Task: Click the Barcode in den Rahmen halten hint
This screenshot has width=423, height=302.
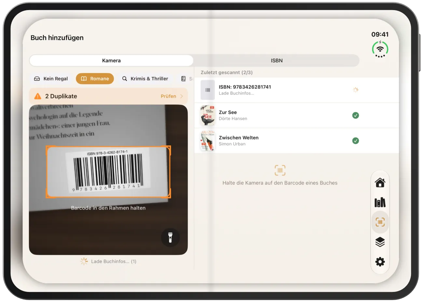Action: click(x=108, y=208)
